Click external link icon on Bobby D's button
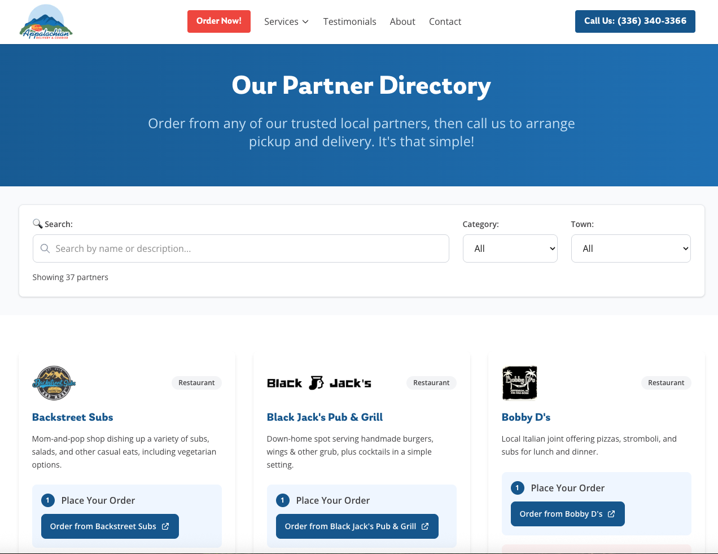The image size is (718, 554). tap(611, 514)
